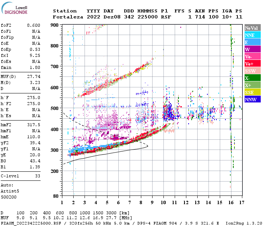This screenshot has width=263, height=226.
Task: Click the 900 km height axis label
Action: pos(54,25)
